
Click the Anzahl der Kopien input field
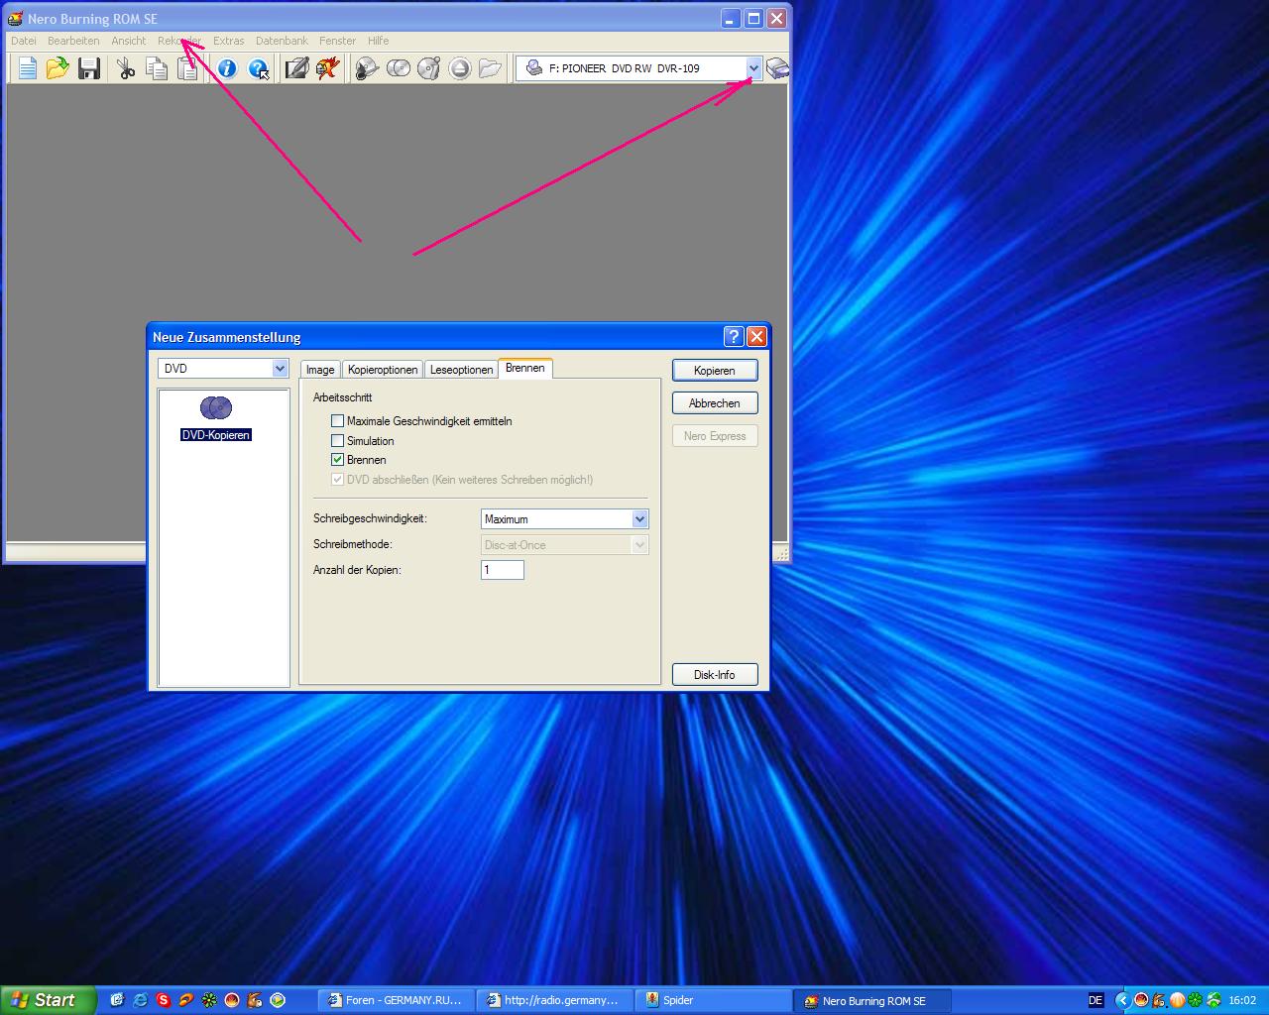[x=503, y=570]
